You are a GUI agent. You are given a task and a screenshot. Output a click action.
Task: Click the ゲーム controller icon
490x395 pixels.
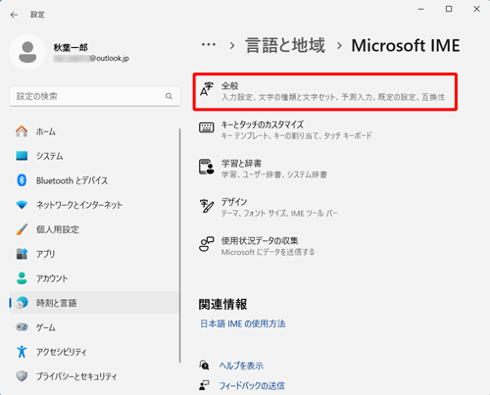pyautogui.click(x=22, y=327)
